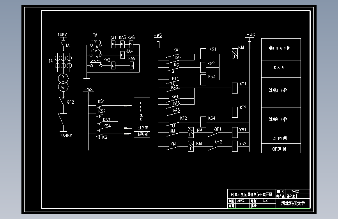This screenshot has height=219, width=338.
Task: Click the YR1 trip coil label
Action: 242,130
